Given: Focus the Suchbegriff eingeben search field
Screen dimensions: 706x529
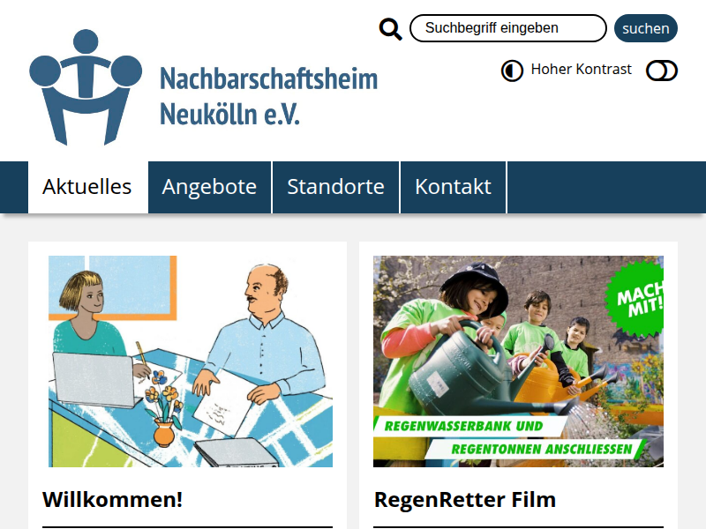Looking at the screenshot, I should 508,28.
